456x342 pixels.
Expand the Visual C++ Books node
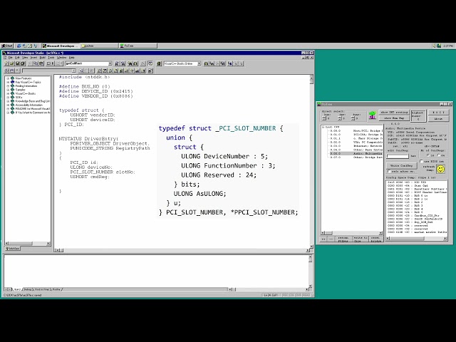coord(8,93)
